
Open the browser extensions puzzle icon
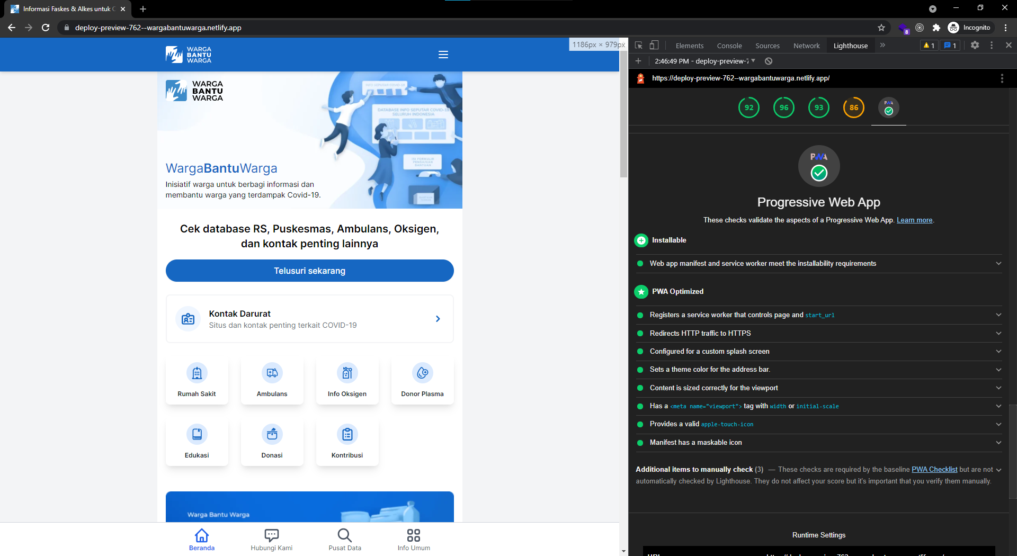coord(936,28)
